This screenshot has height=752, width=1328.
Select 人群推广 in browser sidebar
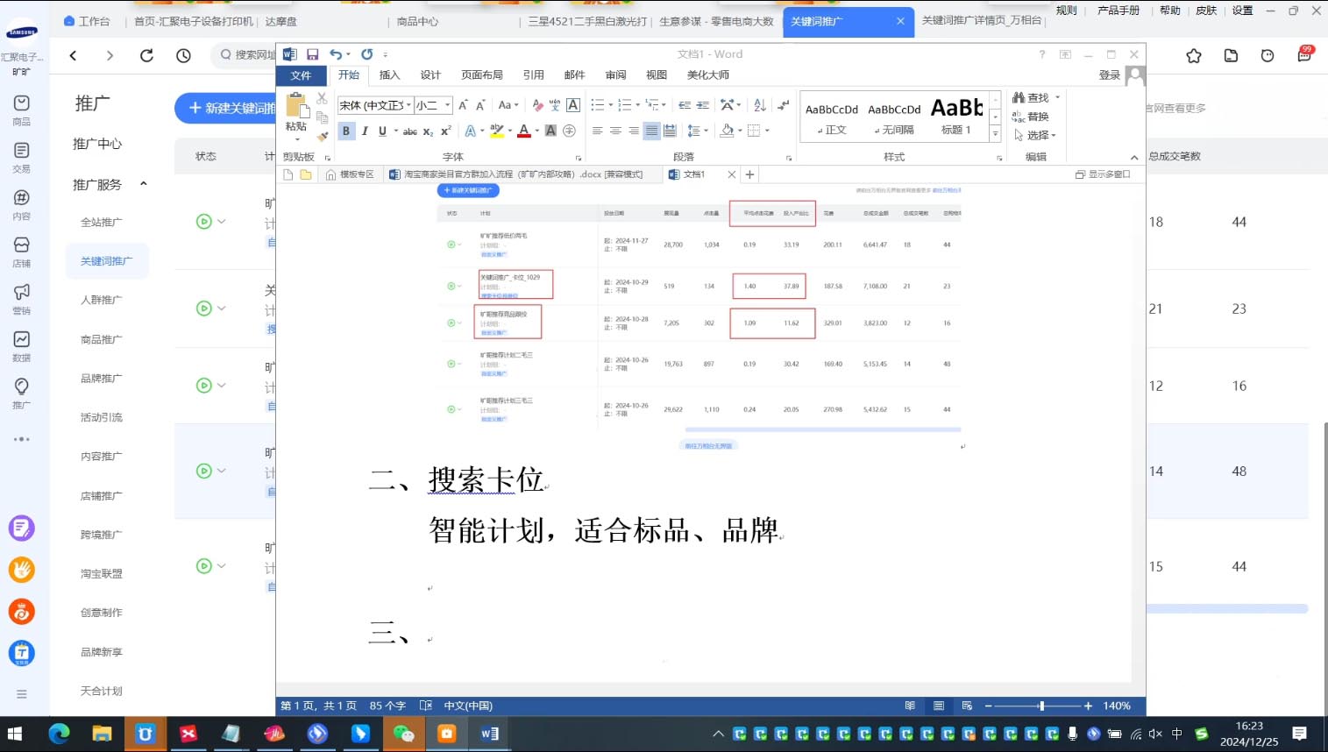click(102, 300)
